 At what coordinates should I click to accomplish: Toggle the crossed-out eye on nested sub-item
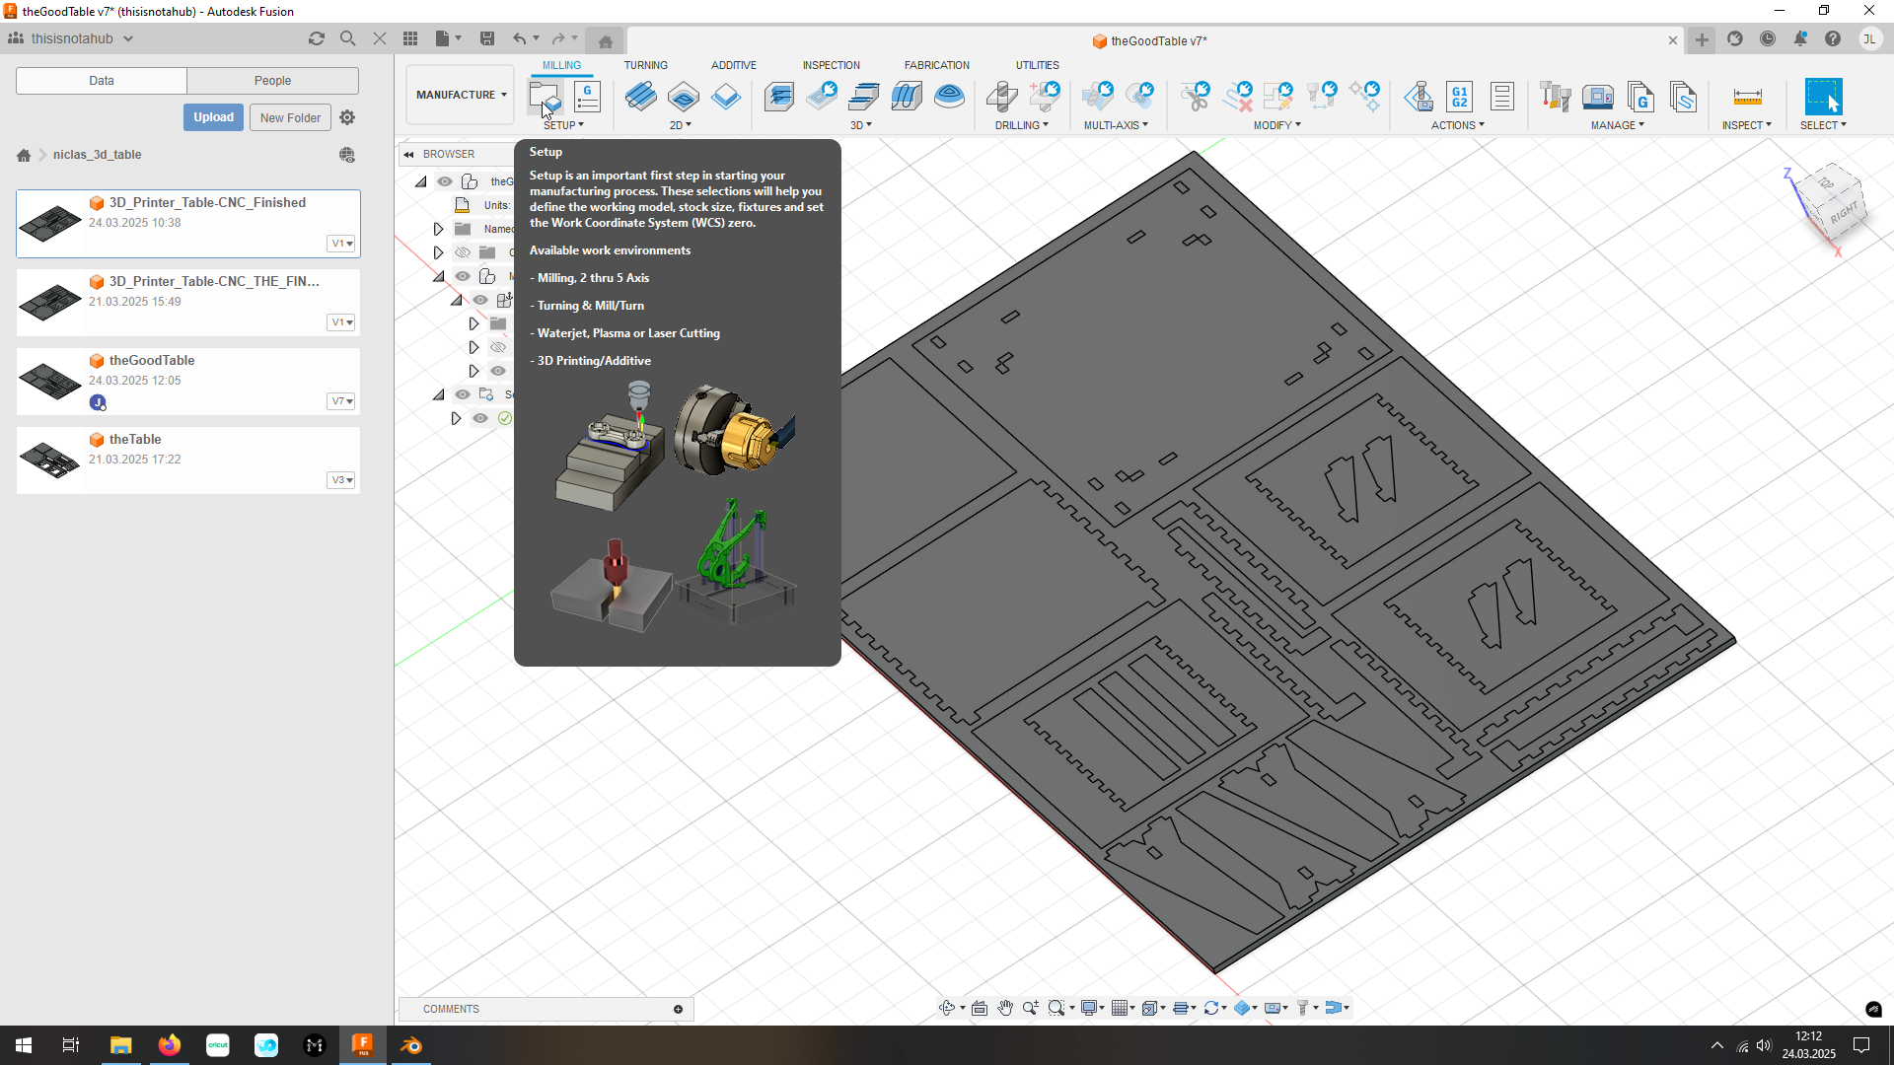[498, 347]
